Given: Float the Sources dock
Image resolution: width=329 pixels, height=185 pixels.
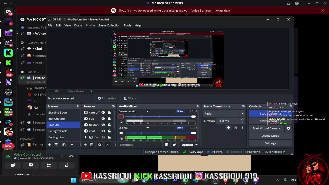Looking at the screenshot, I should [113, 106].
